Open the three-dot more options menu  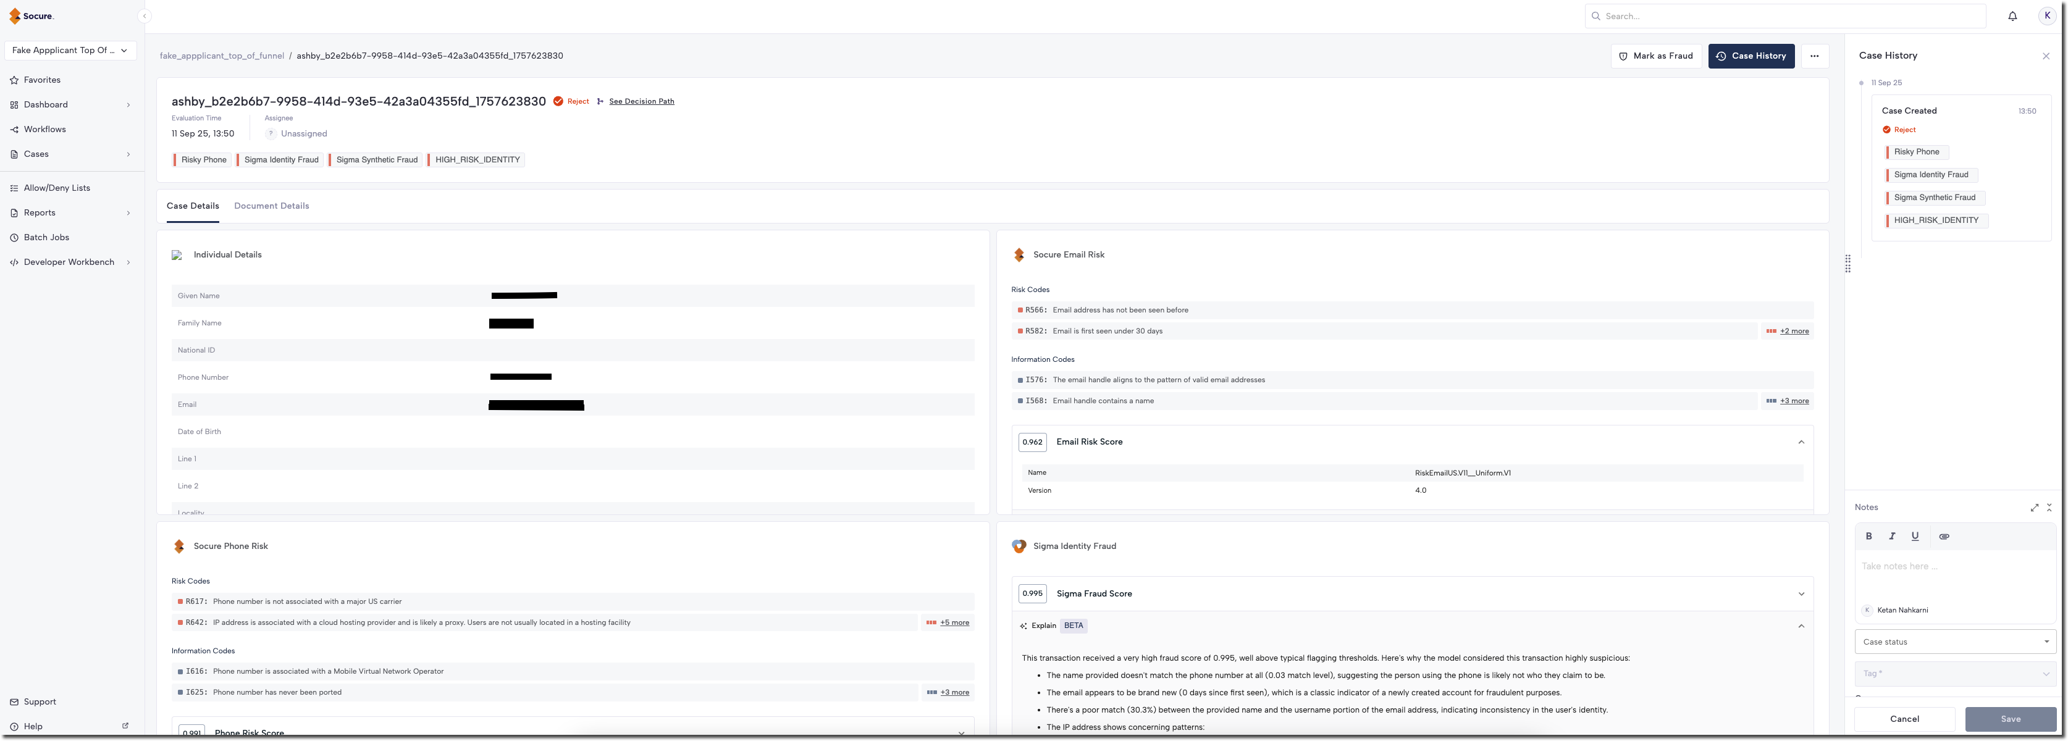pyautogui.click(x=1814, y=56)
